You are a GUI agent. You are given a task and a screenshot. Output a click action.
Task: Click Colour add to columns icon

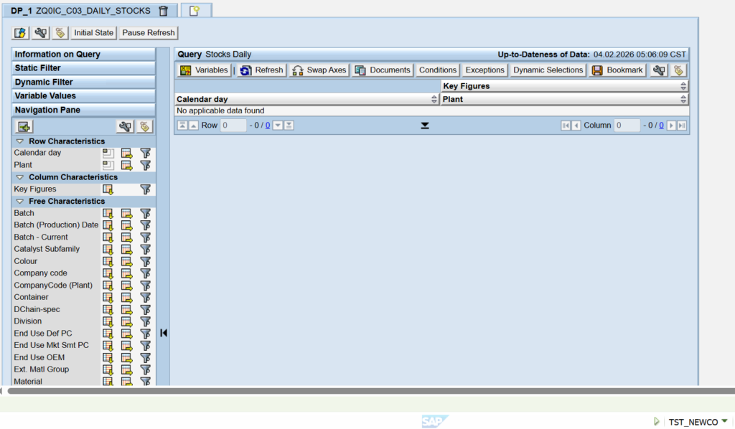(x=127, y=261)
